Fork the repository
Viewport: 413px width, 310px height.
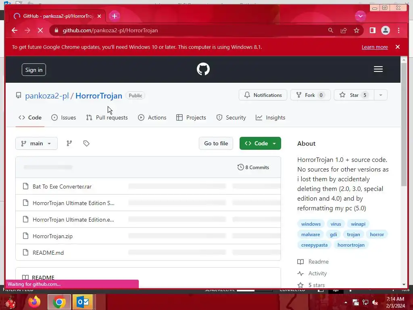tap(310, 95)
